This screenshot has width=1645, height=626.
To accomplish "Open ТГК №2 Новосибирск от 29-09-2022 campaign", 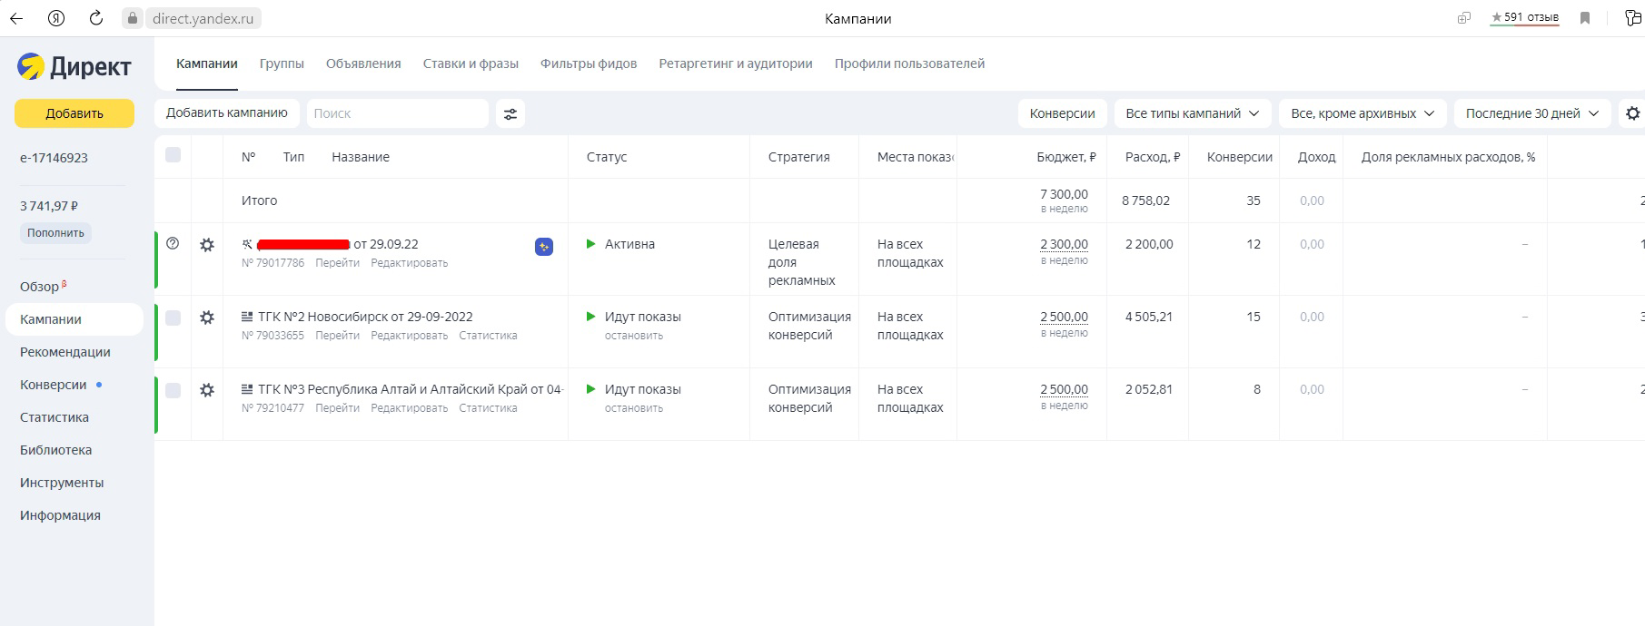I will (365, 317).
